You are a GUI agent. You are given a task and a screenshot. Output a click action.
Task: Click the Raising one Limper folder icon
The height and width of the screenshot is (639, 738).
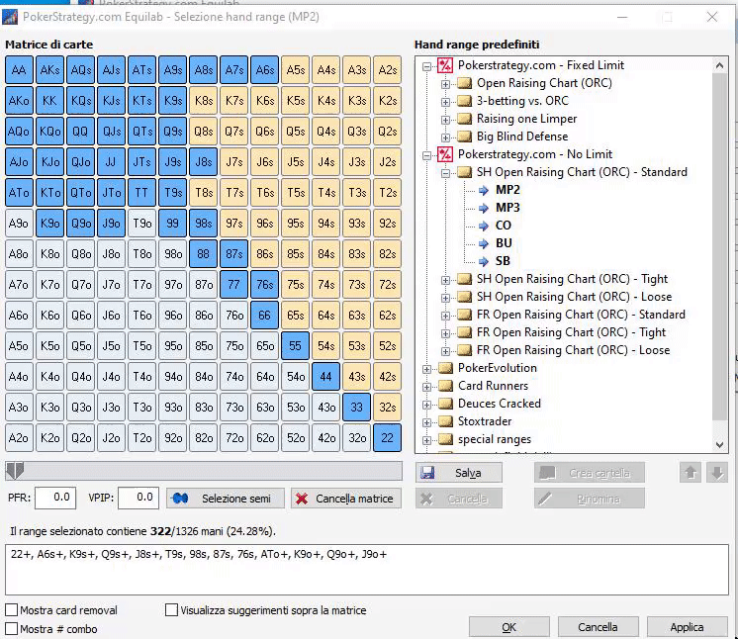(x=465, y=119)
